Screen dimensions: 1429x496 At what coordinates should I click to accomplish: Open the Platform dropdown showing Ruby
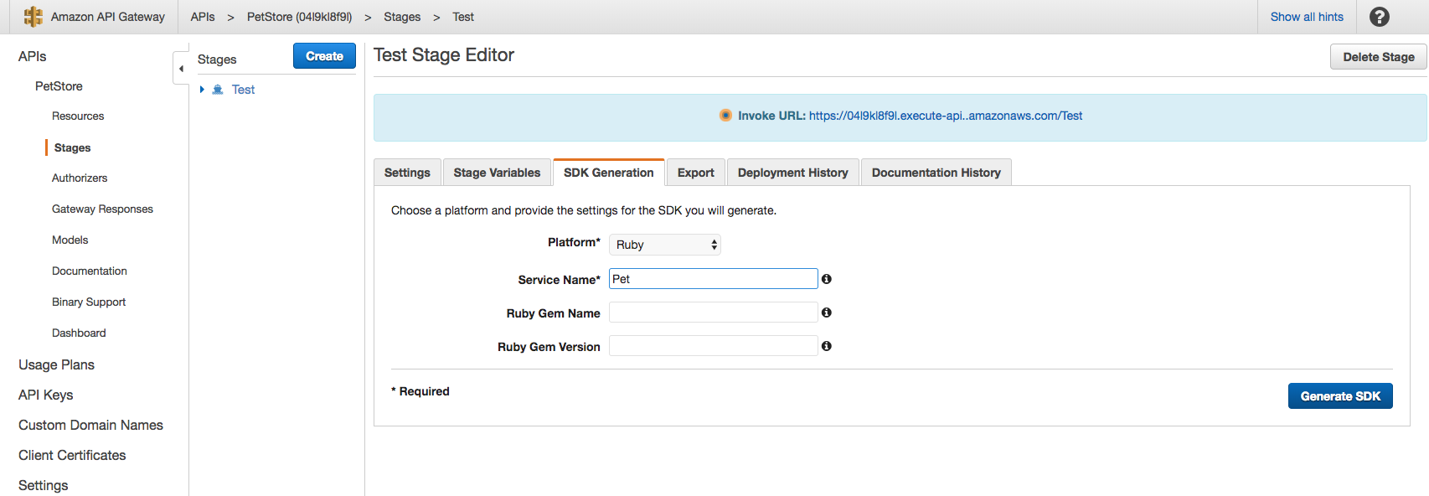point(665,245)
